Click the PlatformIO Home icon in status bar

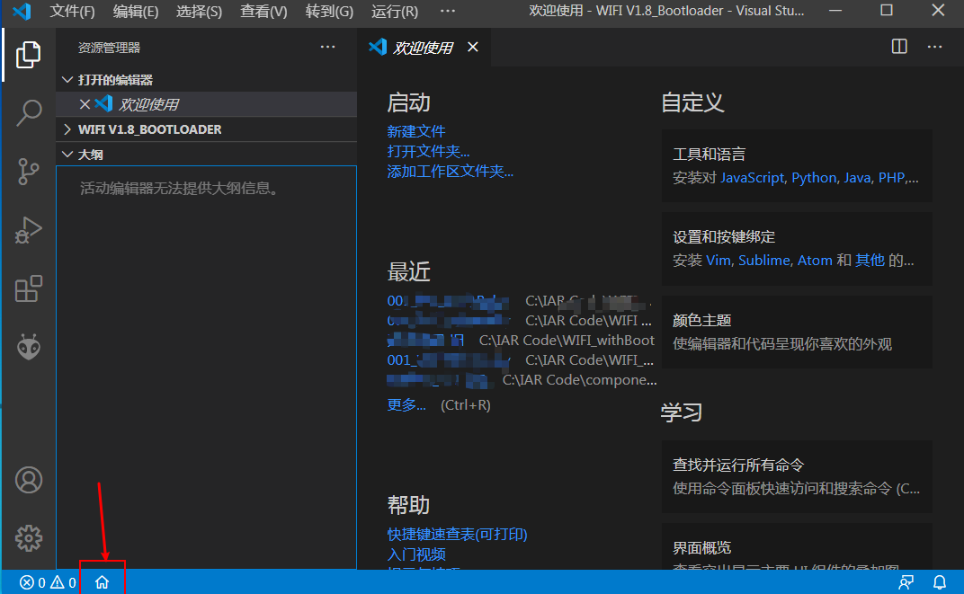(102, 581)
